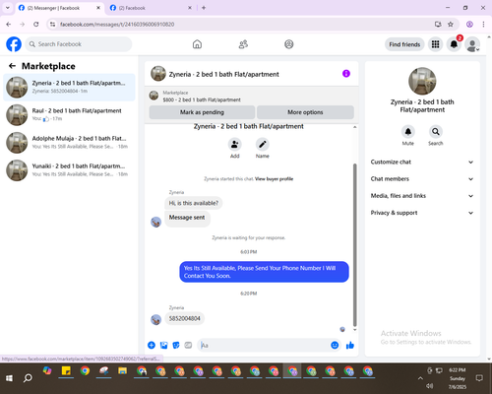
Task: Open the notifications bell with badge
Action: coord(454,44)
